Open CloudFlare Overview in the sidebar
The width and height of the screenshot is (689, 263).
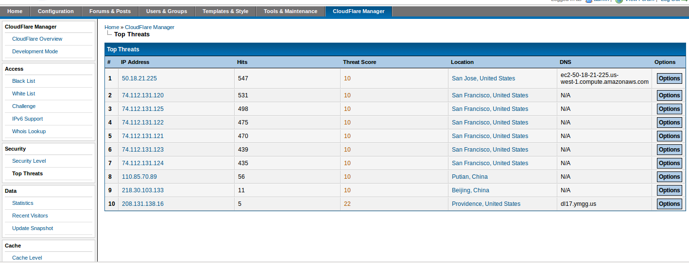37,39
